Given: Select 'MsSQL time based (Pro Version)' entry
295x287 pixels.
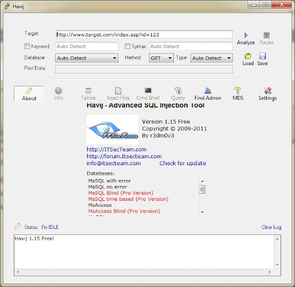Looking at the screenshot, I should (x=128, y=199).
